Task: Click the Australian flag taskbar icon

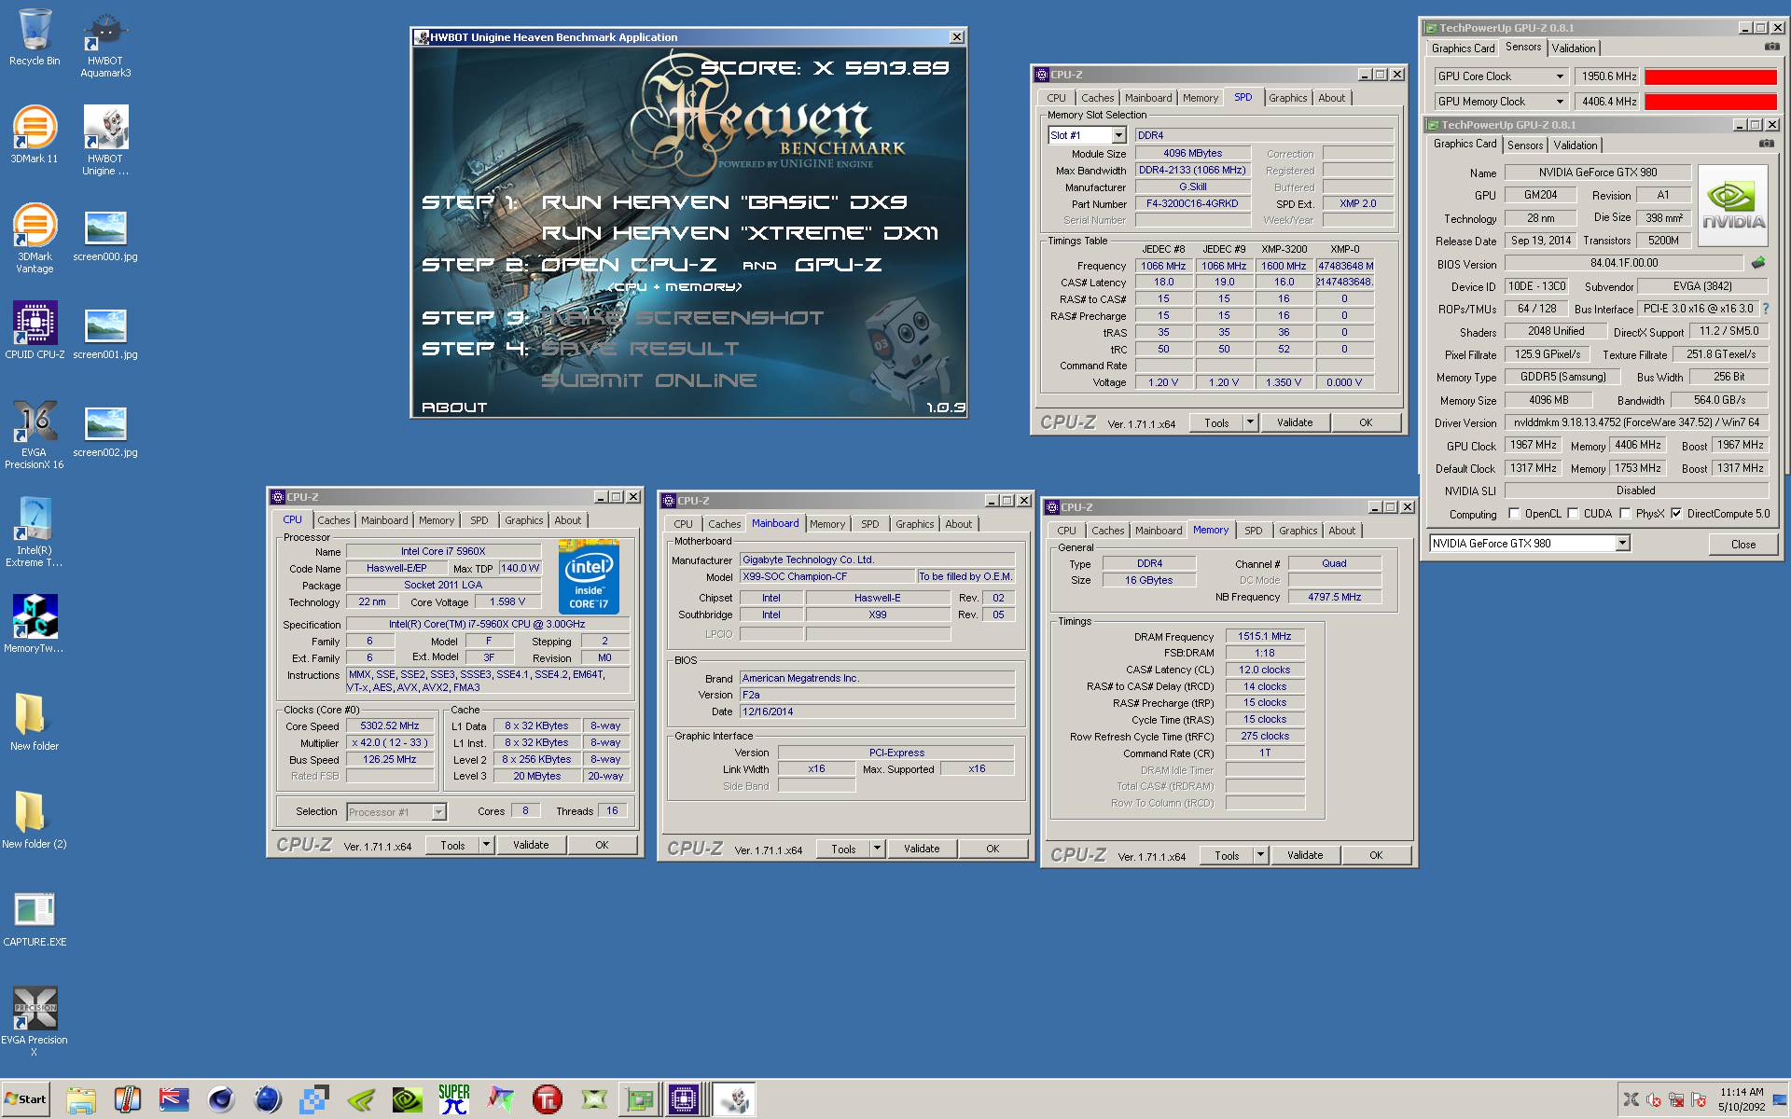Action: [x=174, y=1099]
